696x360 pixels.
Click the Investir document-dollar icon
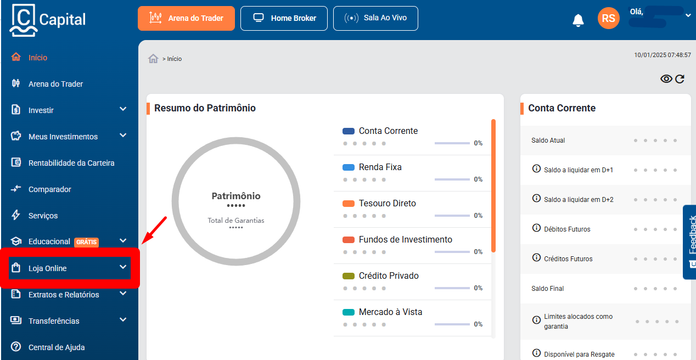point(16,110)
